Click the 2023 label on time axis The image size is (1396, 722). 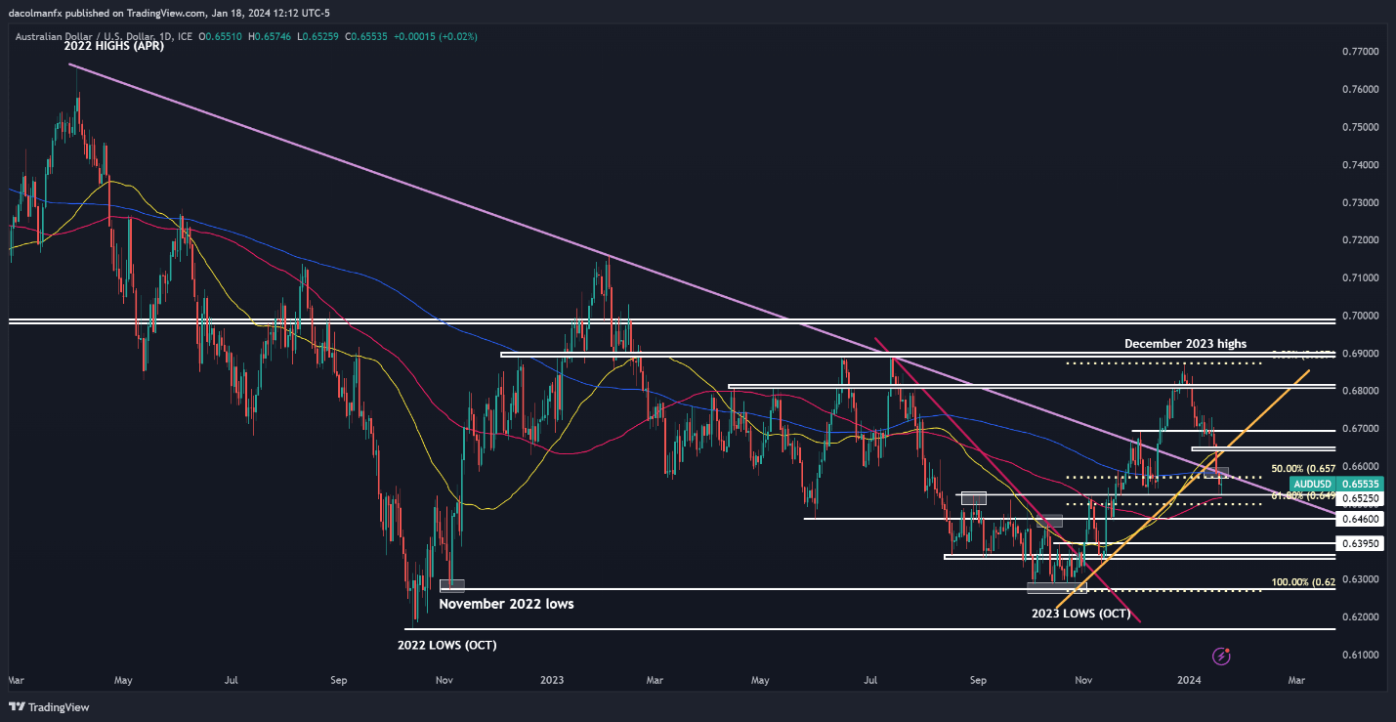pos(552,678)
